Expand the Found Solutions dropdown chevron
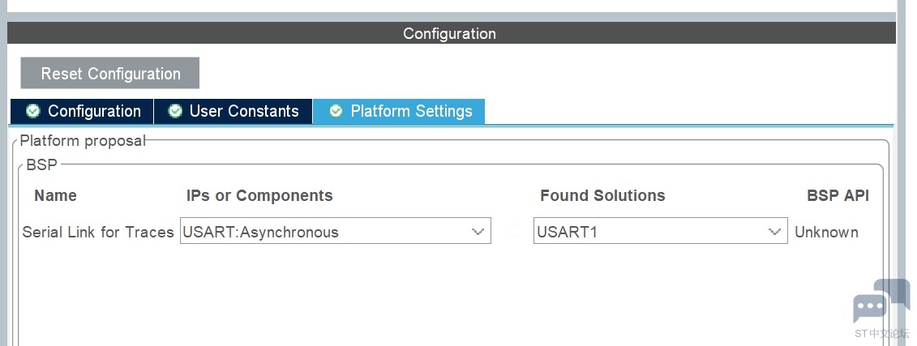Screen dimensions: 917x346 click(x=774, y=232)
